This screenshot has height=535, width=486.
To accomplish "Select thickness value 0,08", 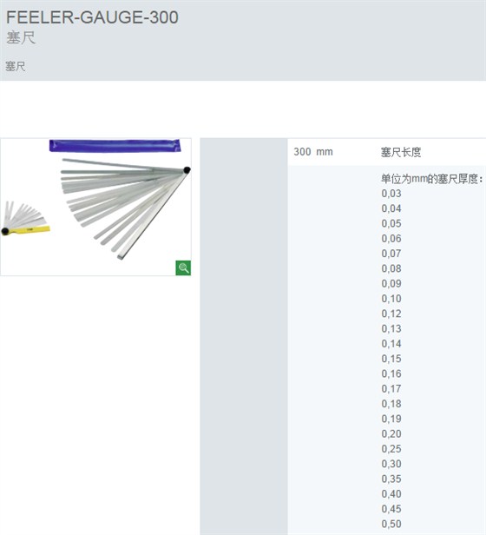I will click(x=391, y=268).
